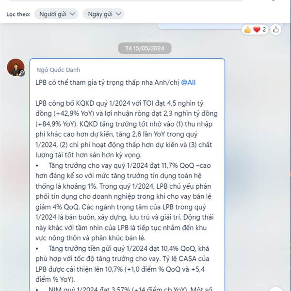This screenshot has width=291, height=291.
Task: Click the key badge on the avatar
Action: point(21,73)
